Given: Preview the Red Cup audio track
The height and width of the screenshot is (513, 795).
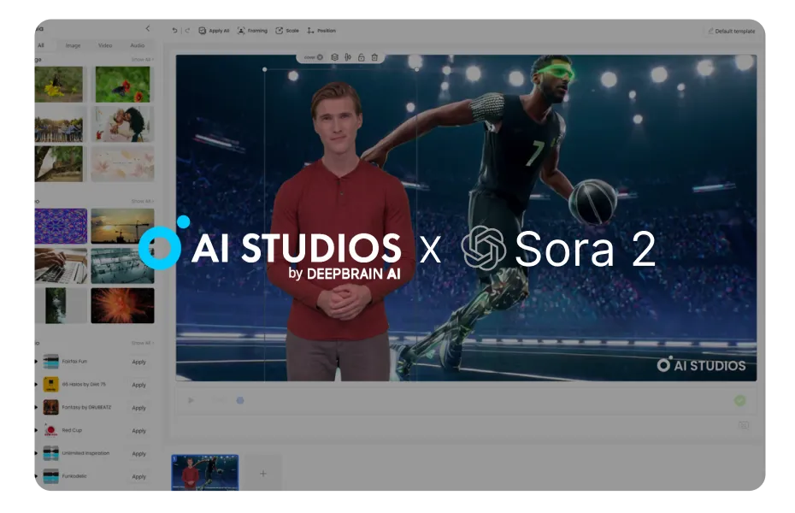Looking at the screenshot, I should click(x=37, y=430).
